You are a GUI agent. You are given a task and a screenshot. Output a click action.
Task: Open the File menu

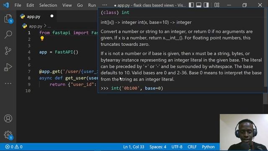point(18,5)
